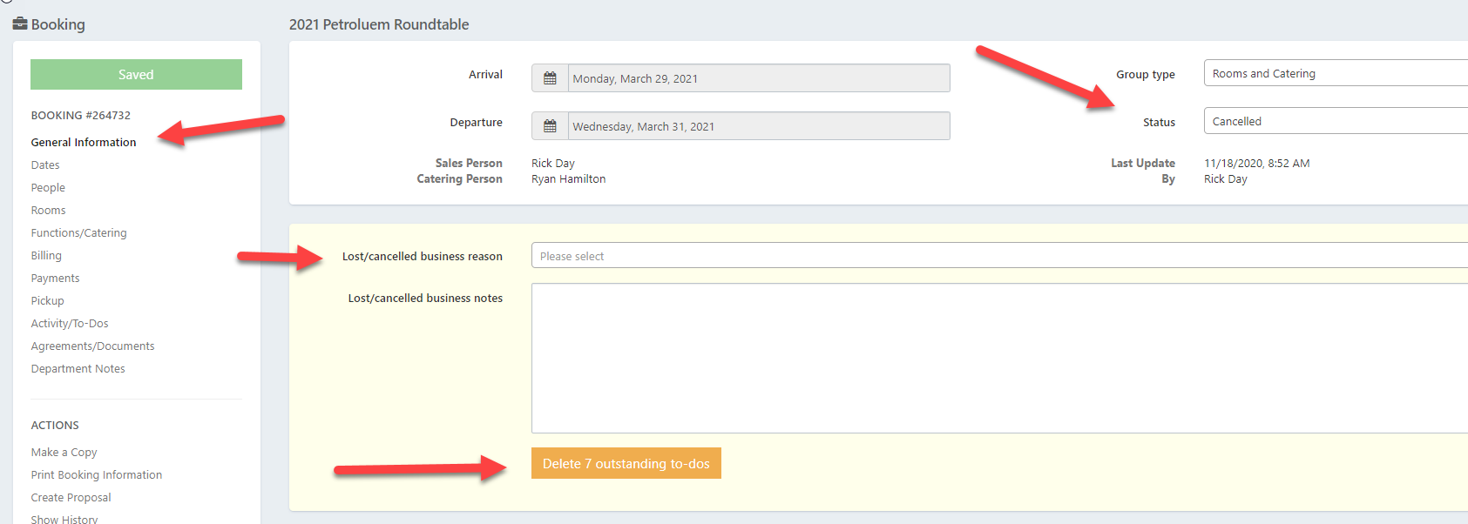Open Activity/To-Dos section
The width and height of the screenshot is (1468, 524).
[x=70, y=324]
